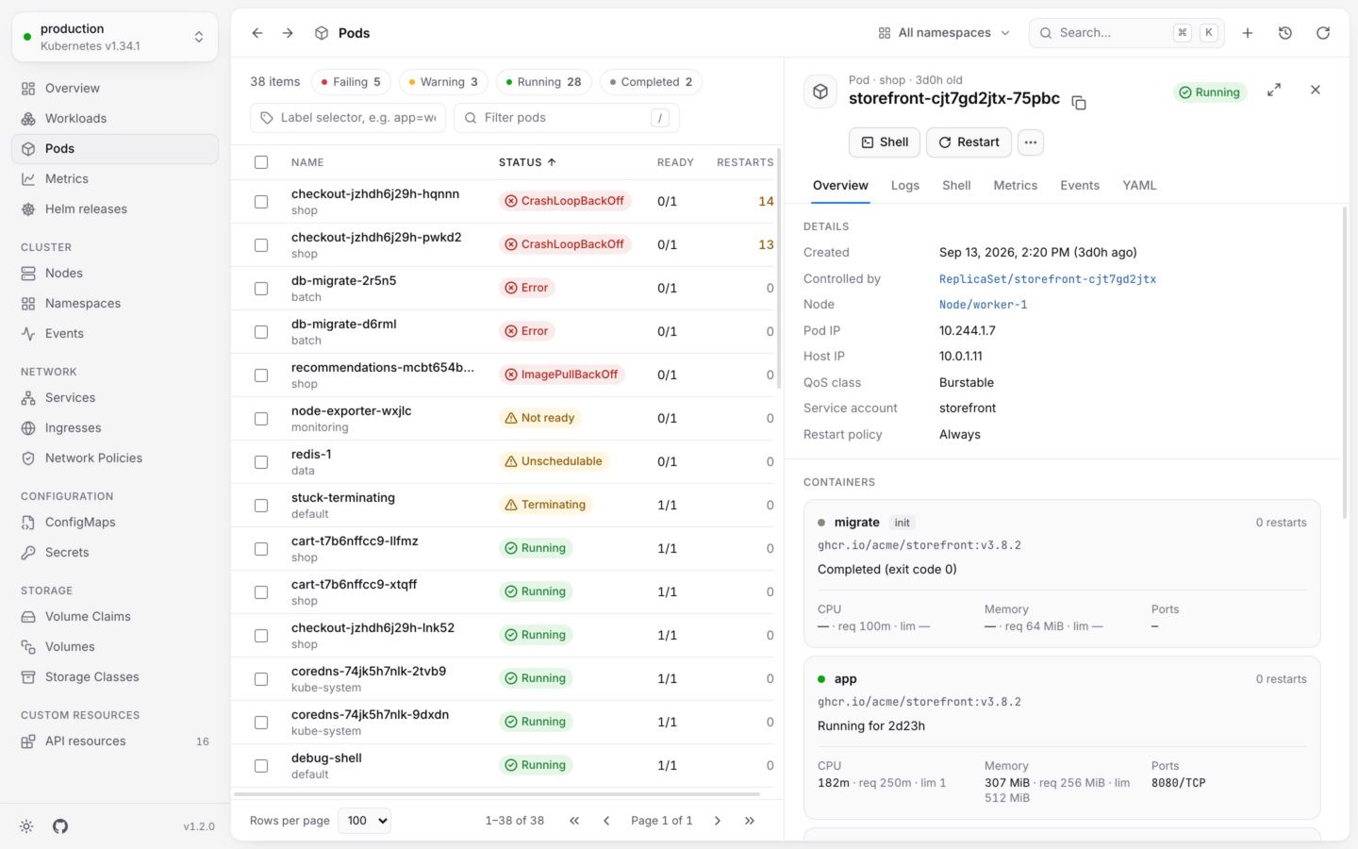
Task: Copy the storefront pod name
Action: (1080, 102)
